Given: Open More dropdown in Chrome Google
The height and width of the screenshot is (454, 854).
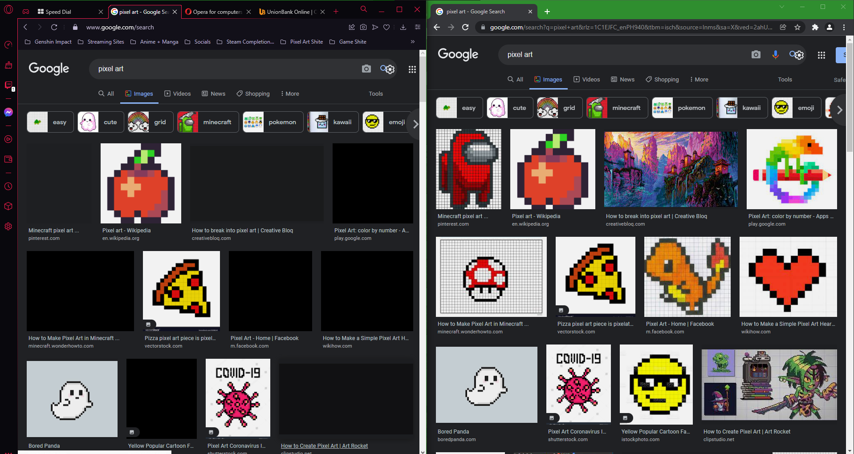Looking at the screenshot, I should (699, 79).
